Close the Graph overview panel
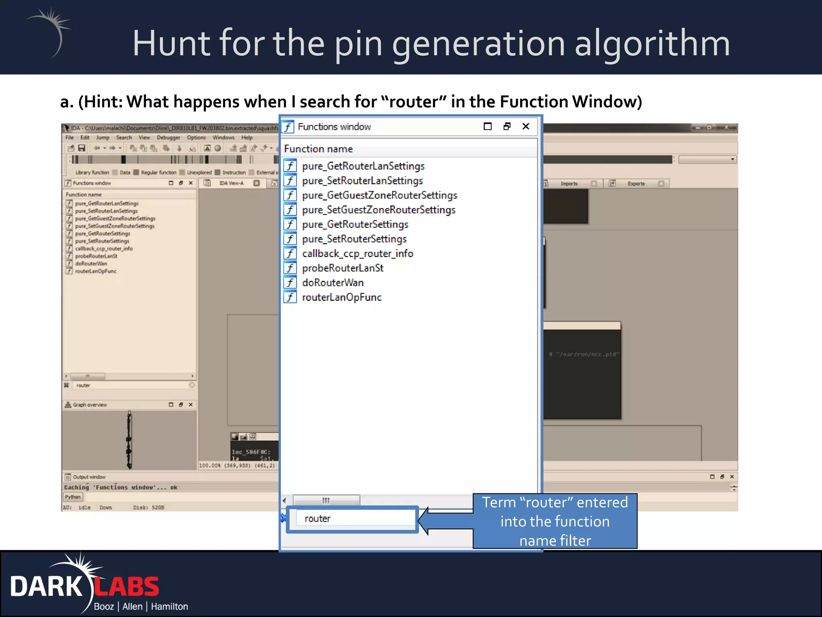 point(191,405)
